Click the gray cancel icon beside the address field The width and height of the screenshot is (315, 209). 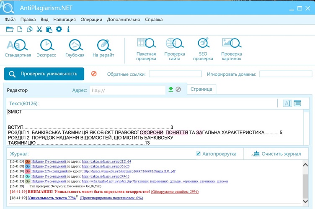pos(178,89)
